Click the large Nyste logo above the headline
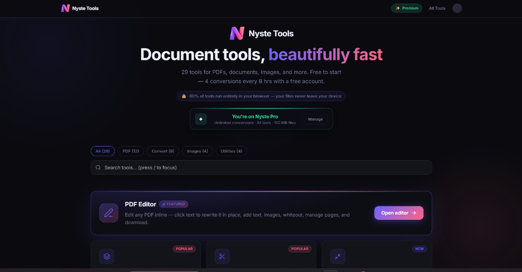 237,33
